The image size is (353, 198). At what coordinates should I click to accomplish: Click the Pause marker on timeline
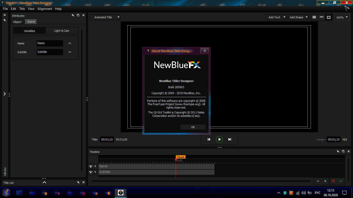(180, 157)
